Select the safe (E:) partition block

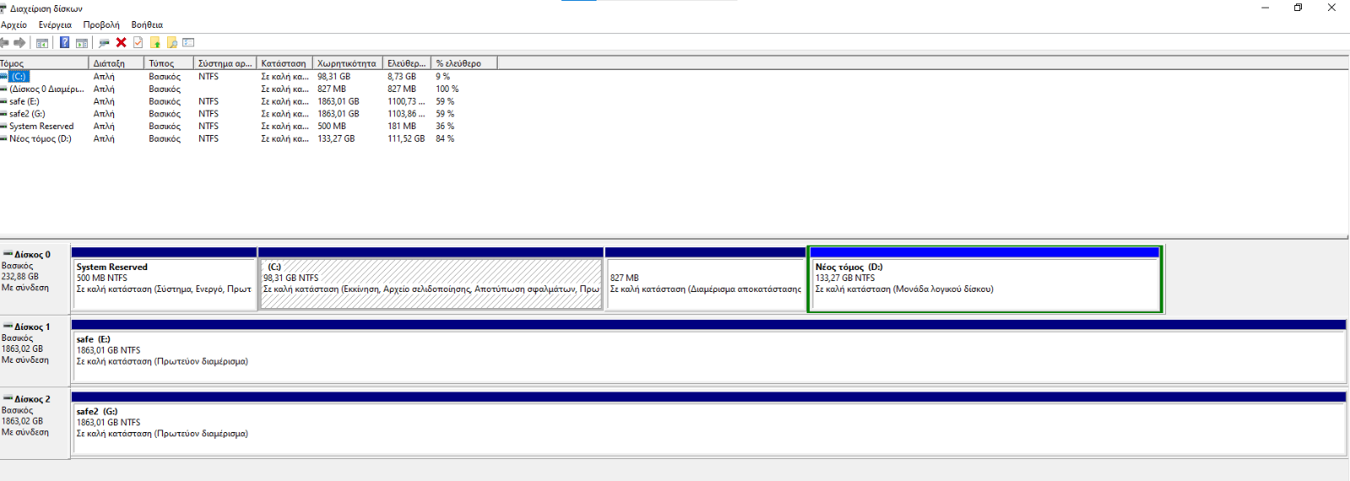coord(709,352)
